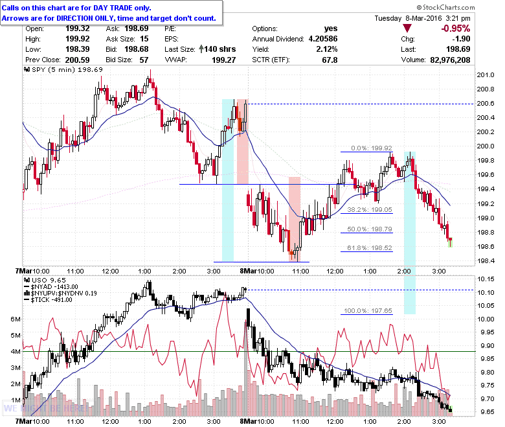Click the Last value 198.69

click(x=458, y=49)
